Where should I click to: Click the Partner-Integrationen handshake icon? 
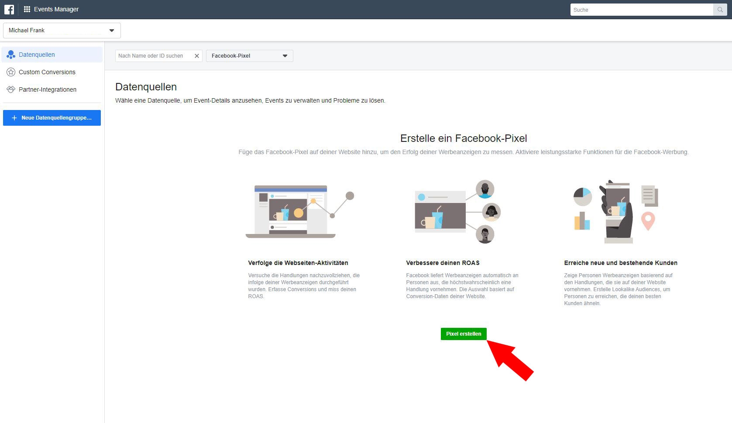pyautogui.click(x=11, y=89)
